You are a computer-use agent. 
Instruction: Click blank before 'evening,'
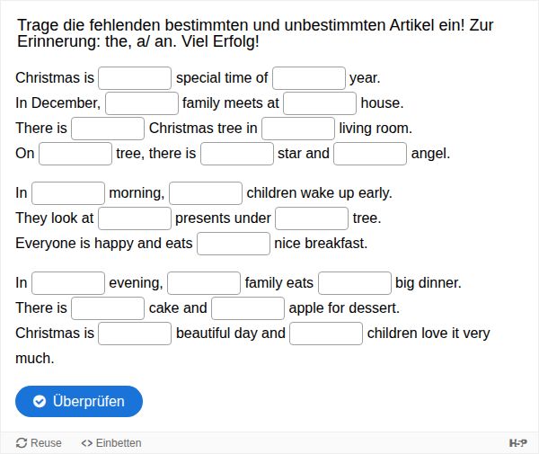click(x=68, y=283)
